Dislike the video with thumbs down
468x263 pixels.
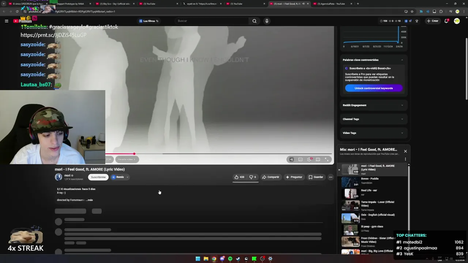[253, 177]
